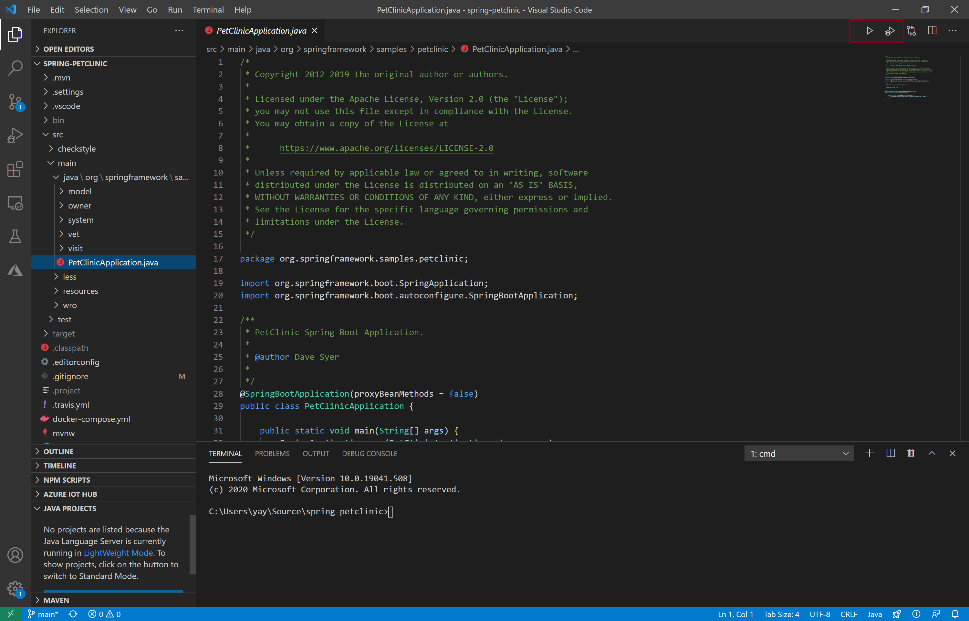969x621 pixels.
Task: Click Java language server rocket status icon
Action: 897,614
